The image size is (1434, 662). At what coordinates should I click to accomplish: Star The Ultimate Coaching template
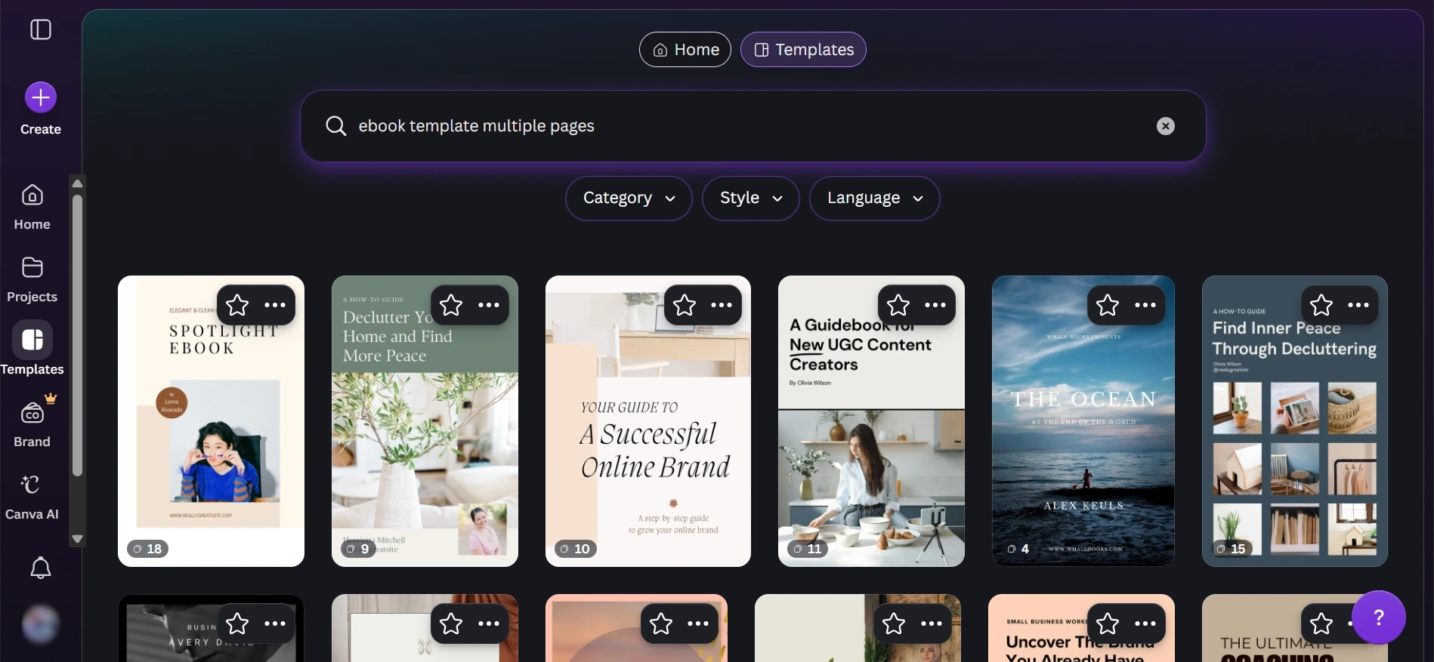click(x=1321, y=624)
